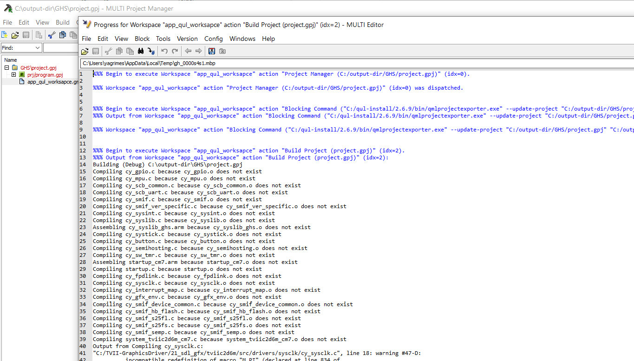Viewport: 634px width, 361px height.
Task: Navigate back using the left arrow icon
Action: coord(189,51)
